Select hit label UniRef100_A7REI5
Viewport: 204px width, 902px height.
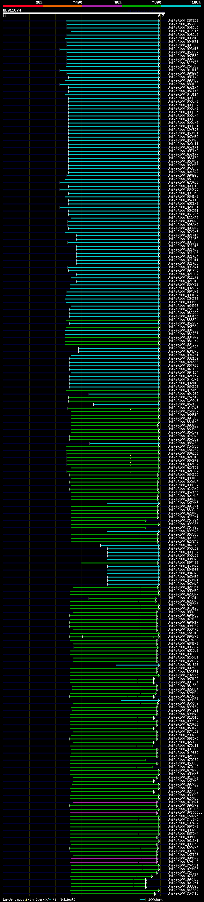click(x=183, y=31)
